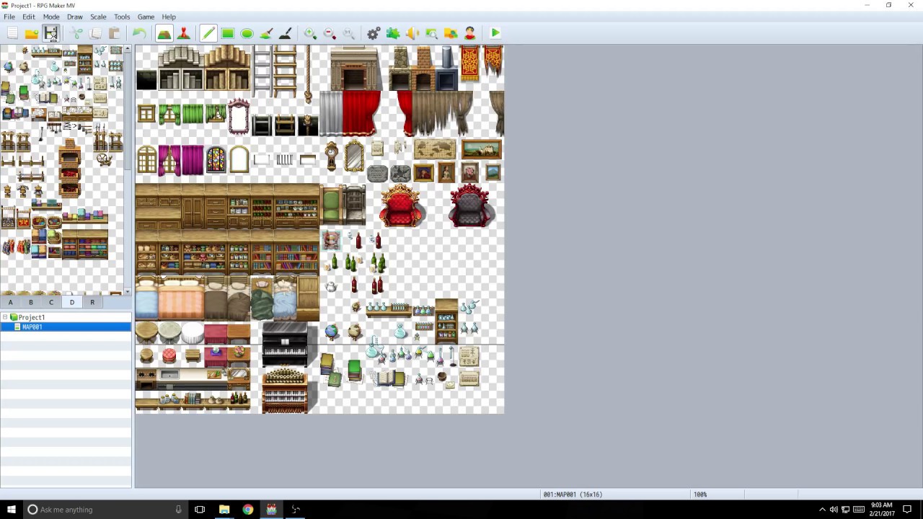Switch to tileset tab A
Image resolution: width=923 pixels, height=519 pixels.
click(x=10, y=303)
